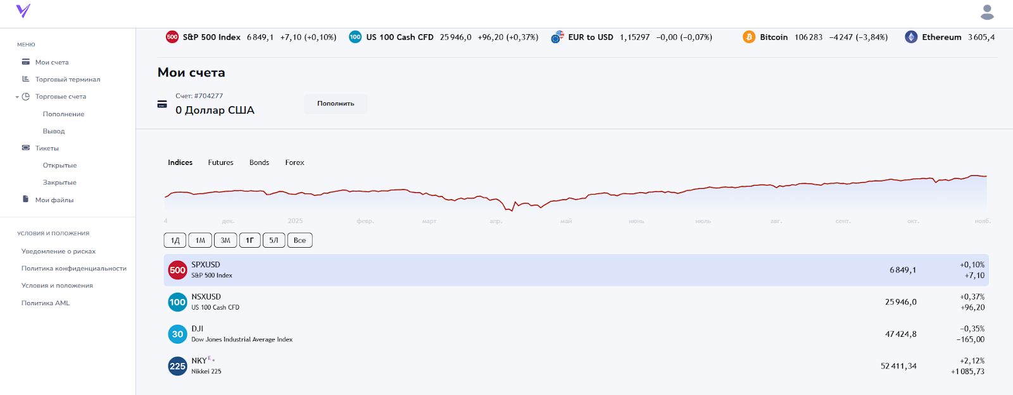
Task: Select the DJI index row
Action: [576, 334]
